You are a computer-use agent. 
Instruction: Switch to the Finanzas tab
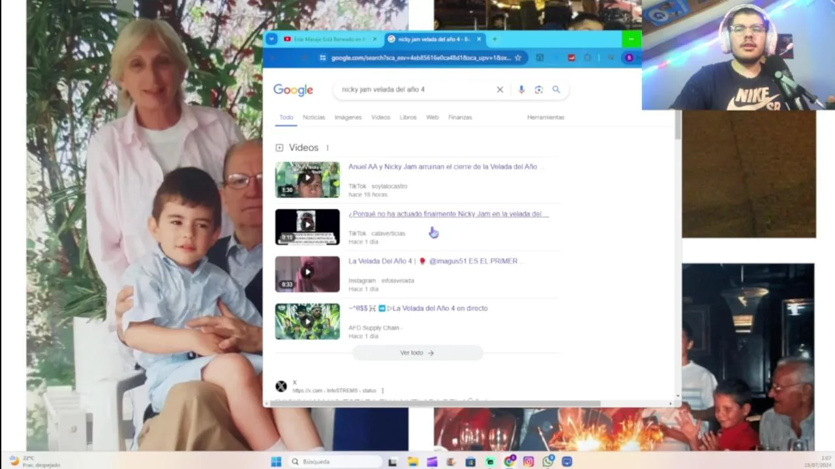[x=460, y=117]
